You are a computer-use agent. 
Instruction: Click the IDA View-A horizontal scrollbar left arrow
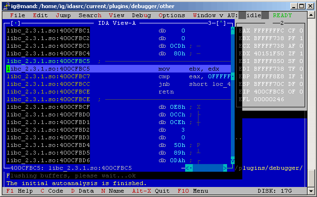[x=187, y=168]
